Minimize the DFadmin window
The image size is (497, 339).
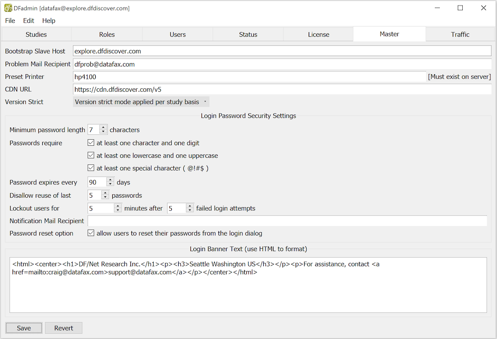(x=438, y=8)
